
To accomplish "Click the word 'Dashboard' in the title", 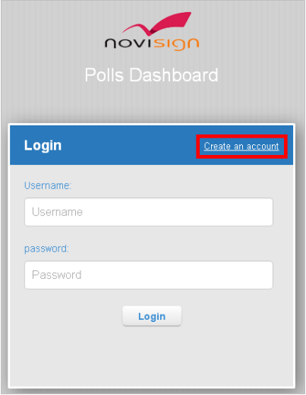I will click(174, 75).
